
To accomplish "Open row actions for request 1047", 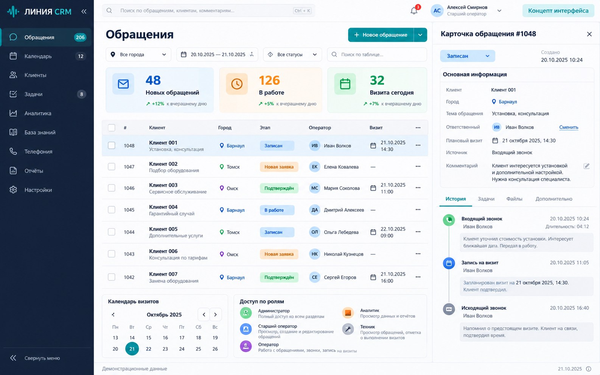I will tap(418, 166).
